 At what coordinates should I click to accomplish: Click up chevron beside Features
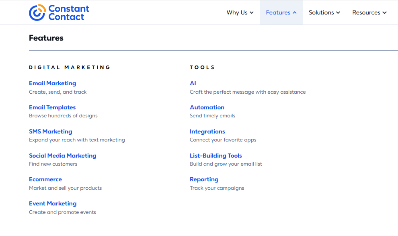point(294,12)
